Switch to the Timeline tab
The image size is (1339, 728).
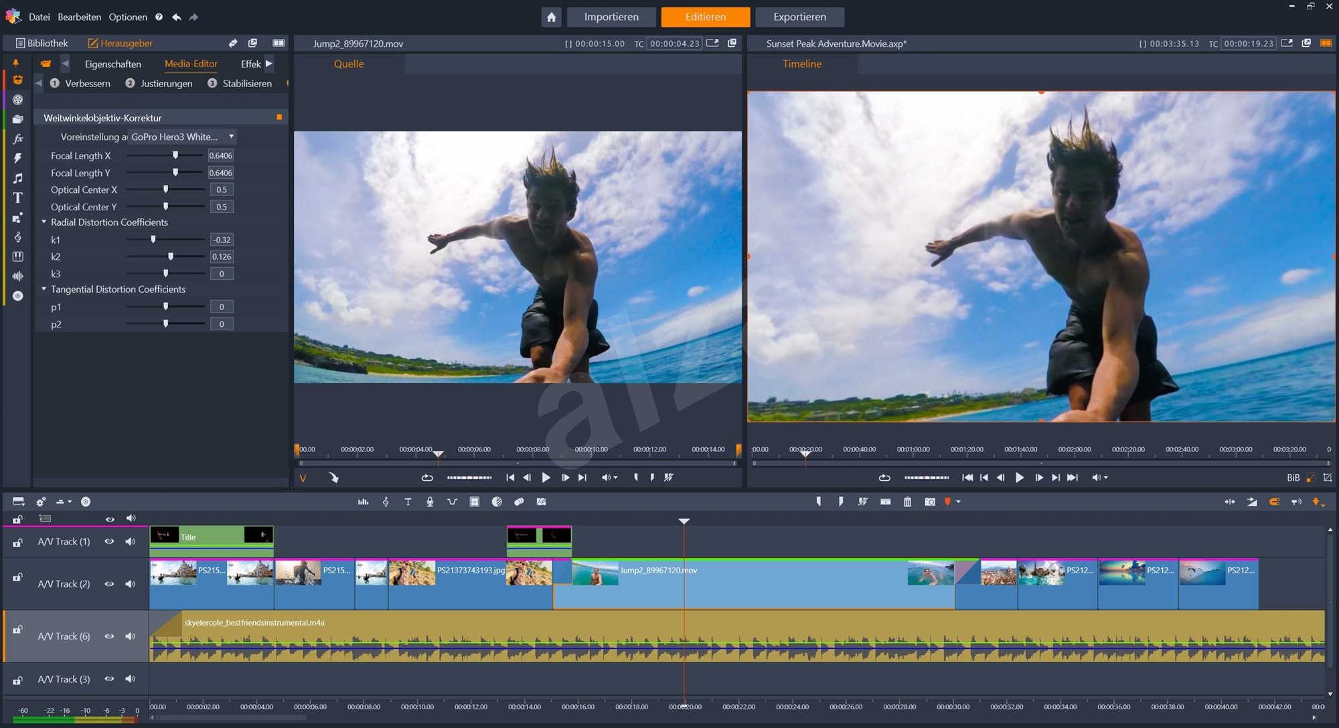(x=802, y=64)
